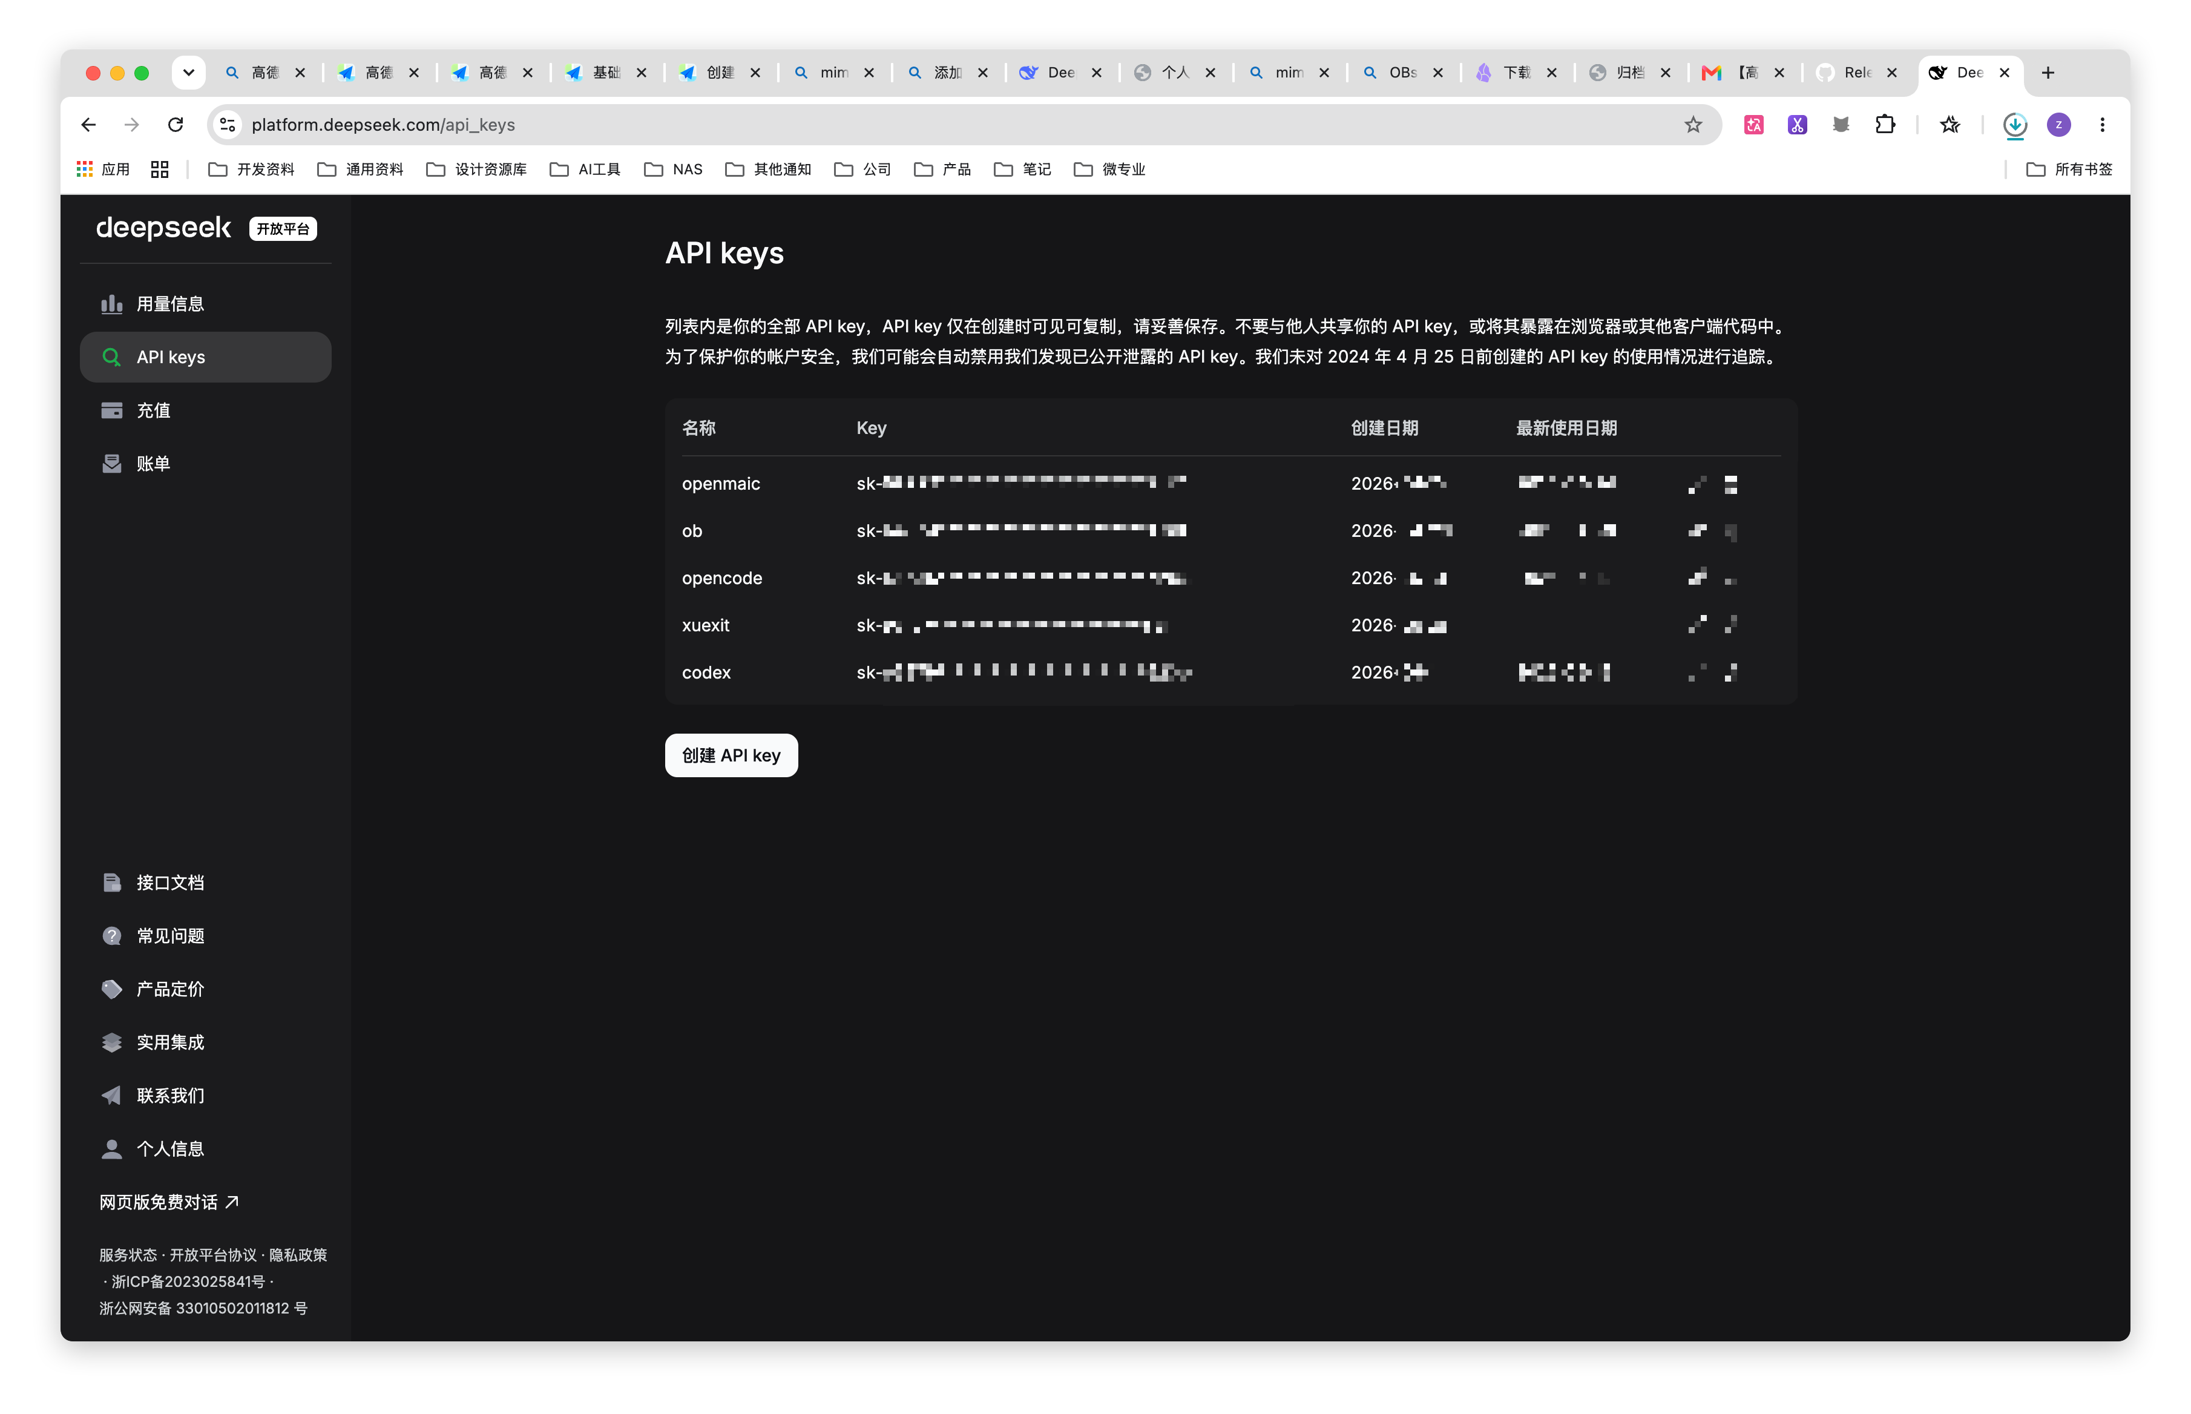Viewport: 2191px width, 1414px height.
Task: Open the 账单 billing page
Action: (x=206, y=464)
